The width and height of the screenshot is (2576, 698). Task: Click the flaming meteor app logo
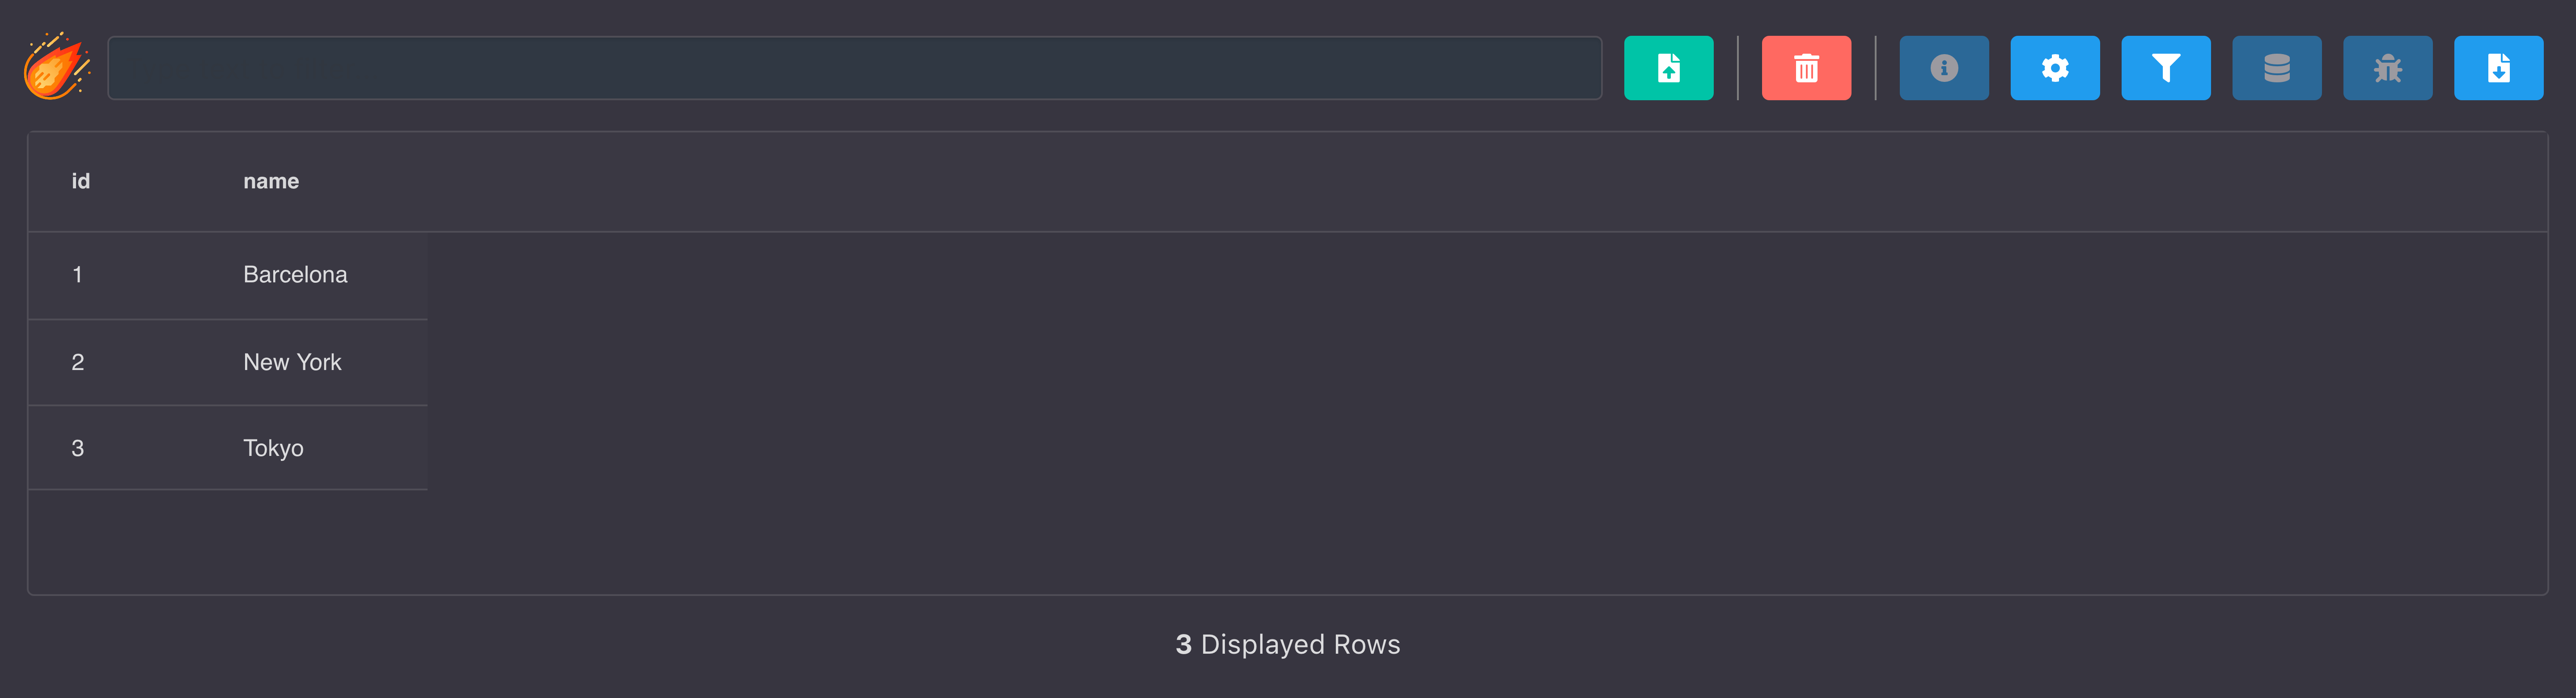[x=57, y=67]
